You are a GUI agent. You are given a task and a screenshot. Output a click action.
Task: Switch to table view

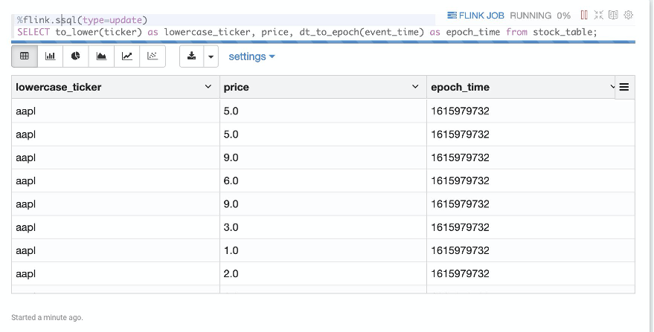25,56
